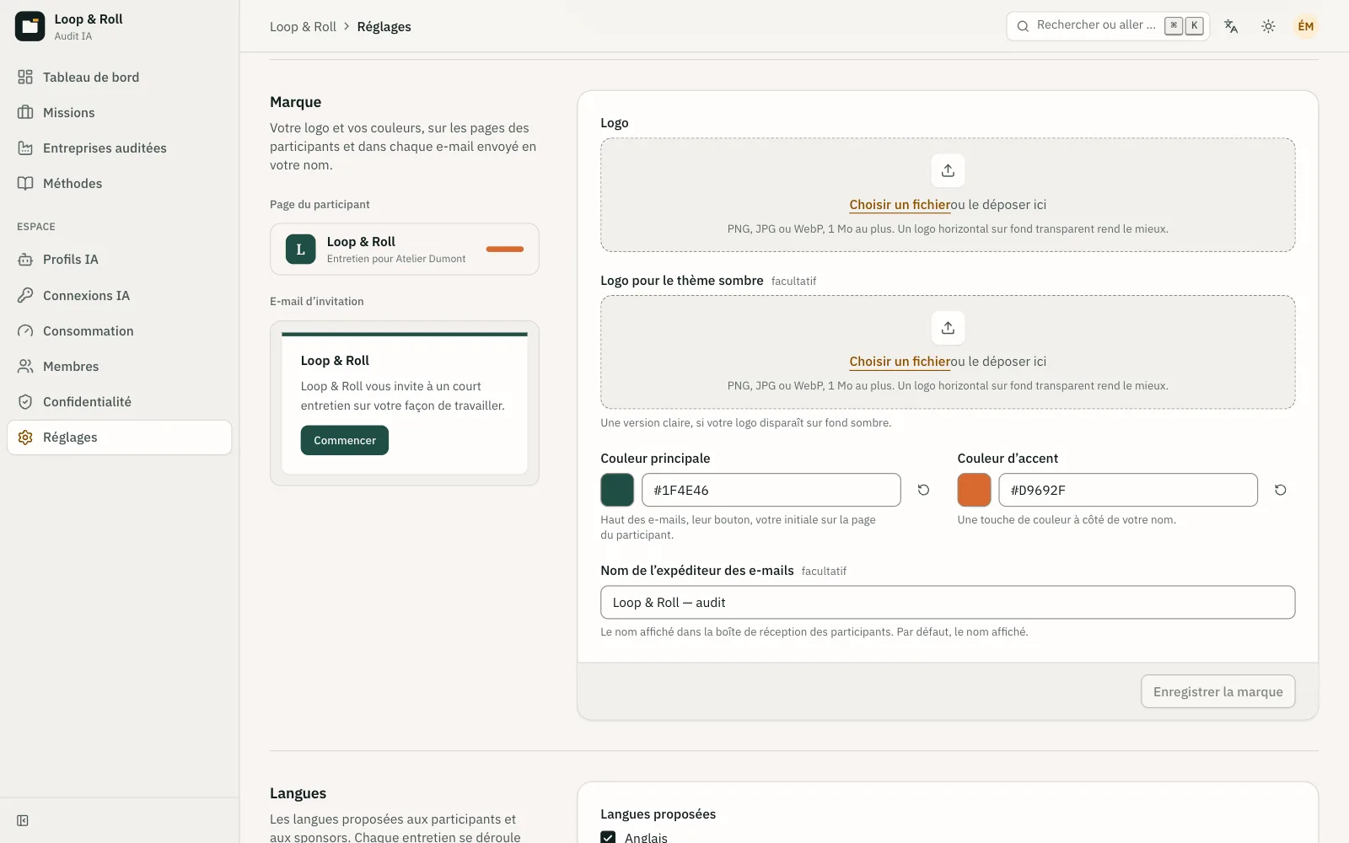Click the Logo file drop zone hint text
Image resolution: width=1349 pixels, height=843 pixels.
(948, 229)
